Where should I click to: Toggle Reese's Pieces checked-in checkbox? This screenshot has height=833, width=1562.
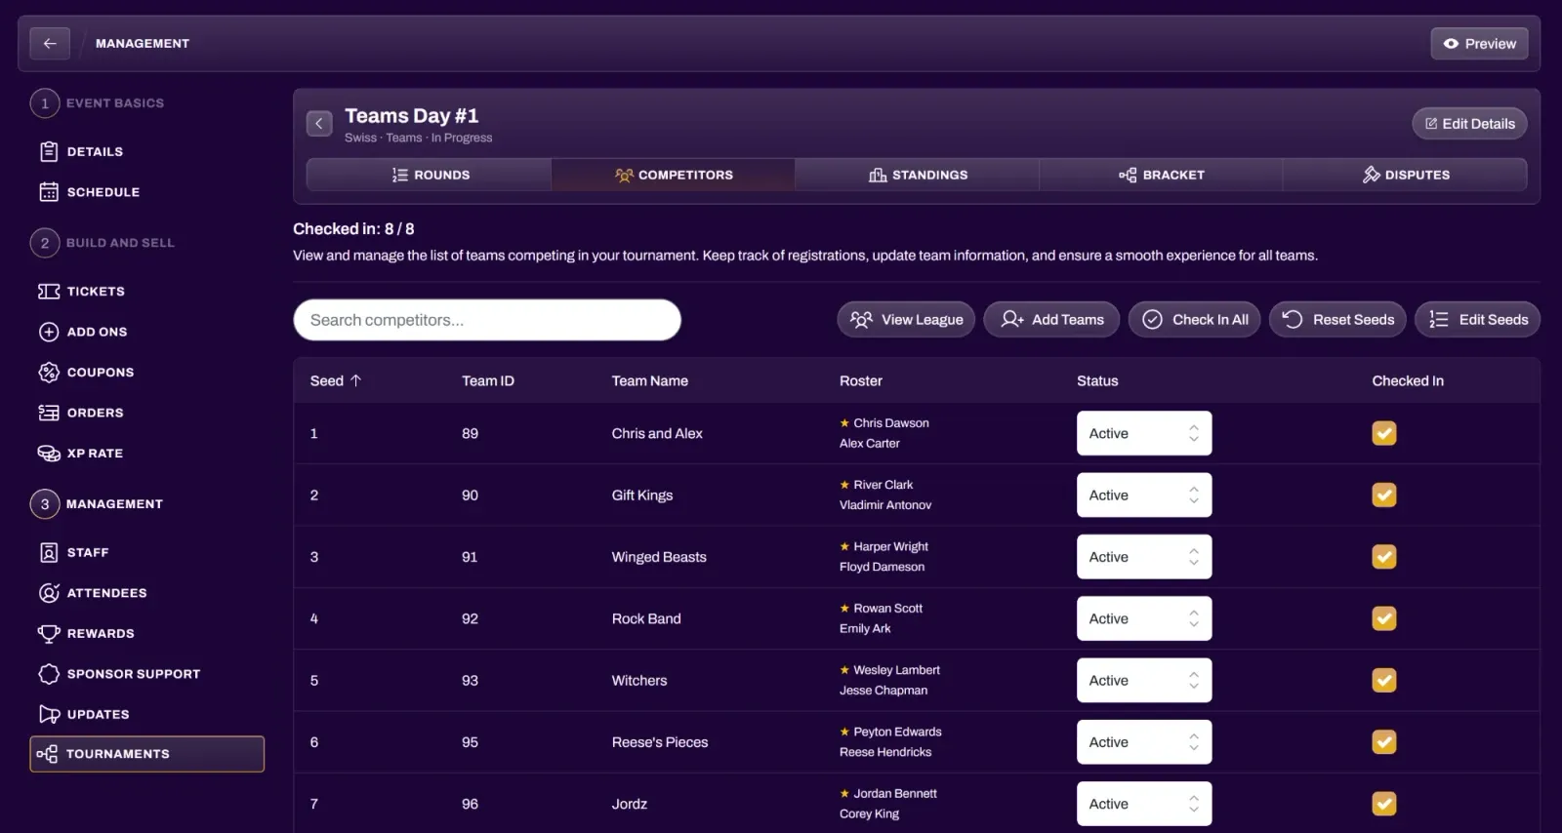click(1384, 742)
